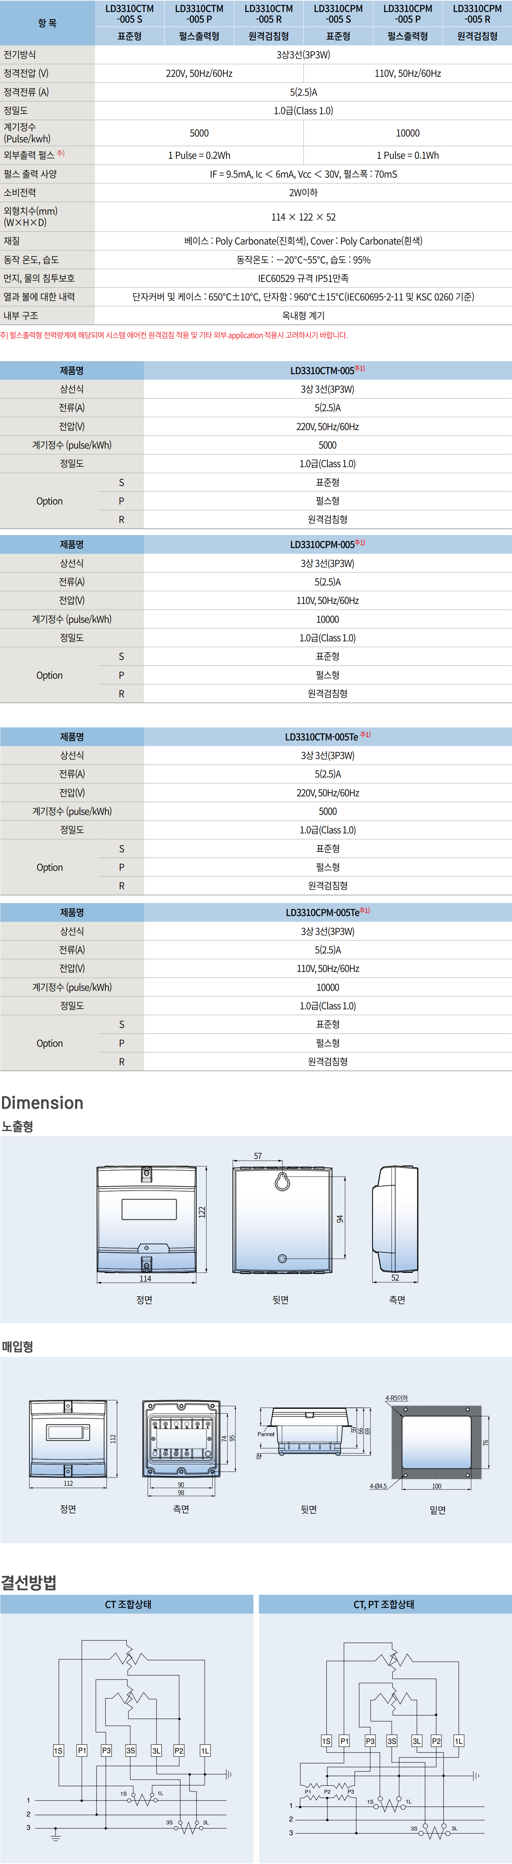The width and height of the screenshot is (512, 1864).
Task: Select the LD3310CTM-005Te product name header
Action: tap(328, 737)
